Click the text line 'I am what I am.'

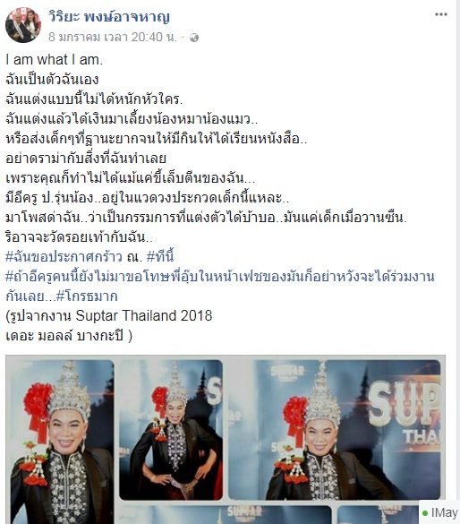point(55,60)
